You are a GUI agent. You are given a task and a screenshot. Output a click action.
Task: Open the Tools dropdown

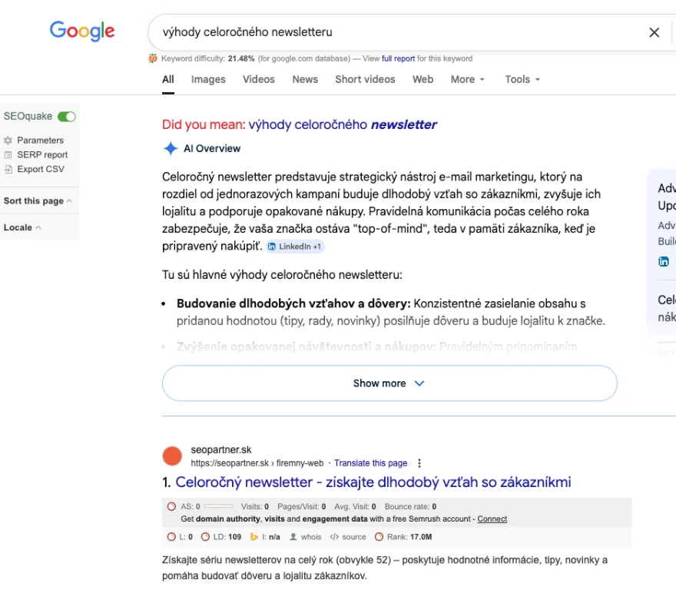[x=522, y=79]
